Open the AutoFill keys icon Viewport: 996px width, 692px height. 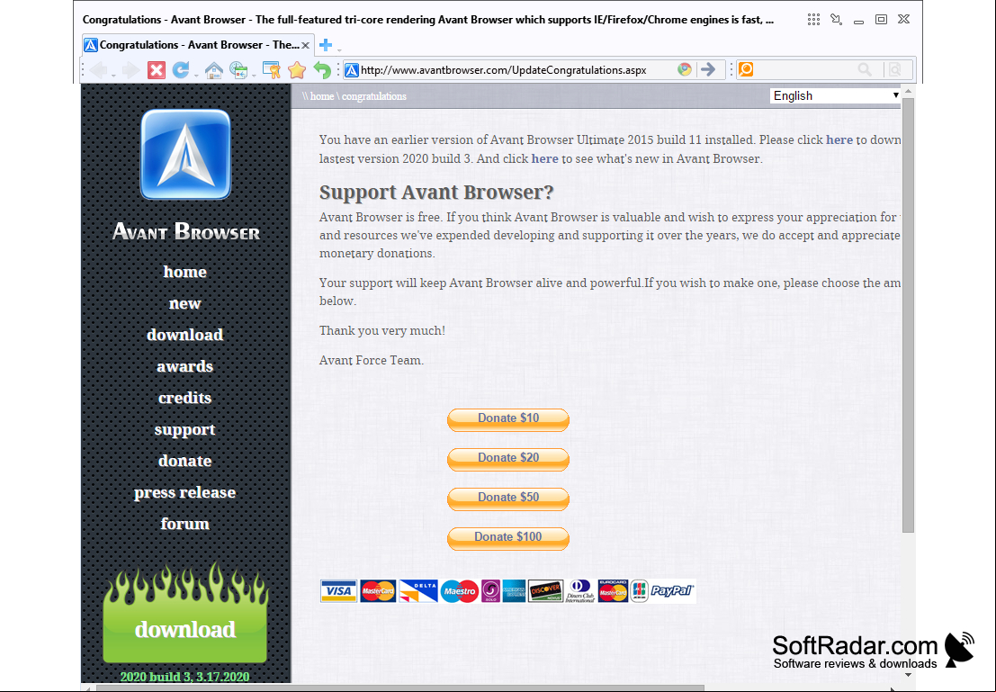coord(271,70)
